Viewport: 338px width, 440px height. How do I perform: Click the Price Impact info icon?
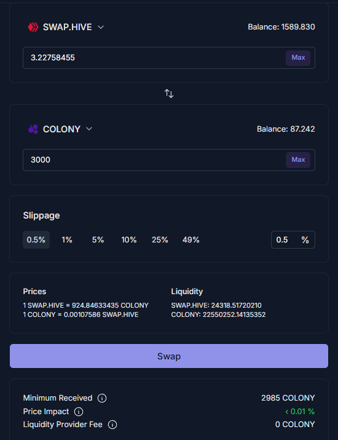coord(79,412)
